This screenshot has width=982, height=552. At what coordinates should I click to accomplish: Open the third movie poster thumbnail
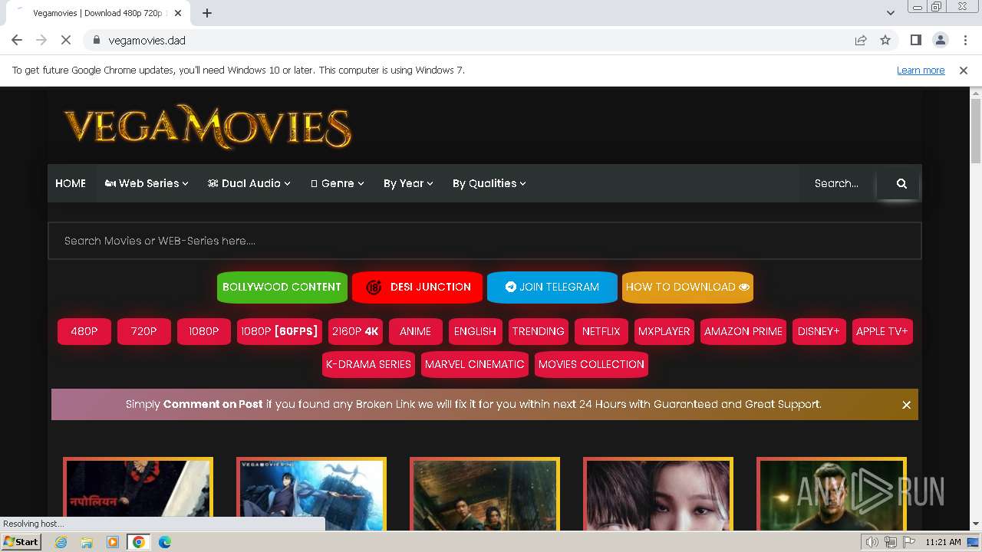[485, 495]
